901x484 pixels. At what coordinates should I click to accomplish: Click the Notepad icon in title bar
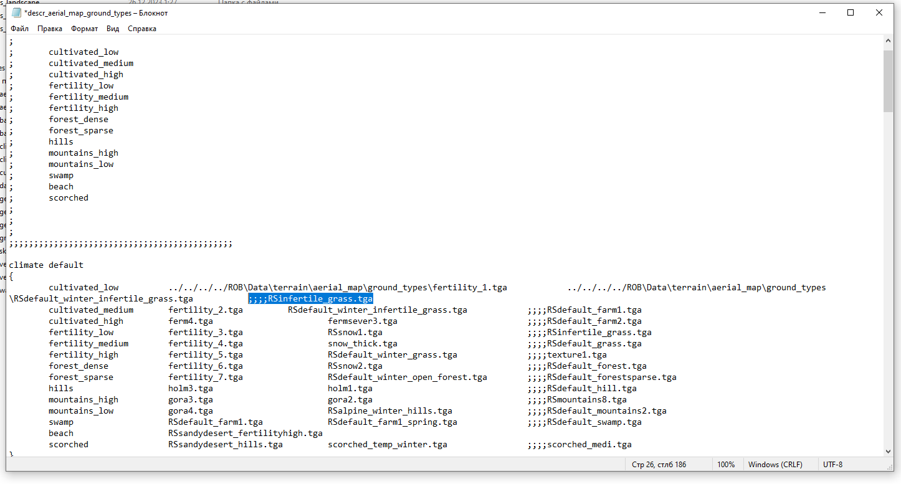(17, 13)
